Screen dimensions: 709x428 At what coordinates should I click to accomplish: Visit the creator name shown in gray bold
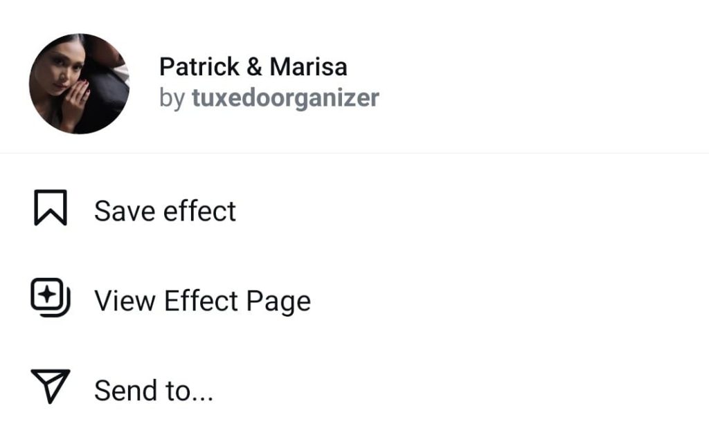(x=285, y=98)
